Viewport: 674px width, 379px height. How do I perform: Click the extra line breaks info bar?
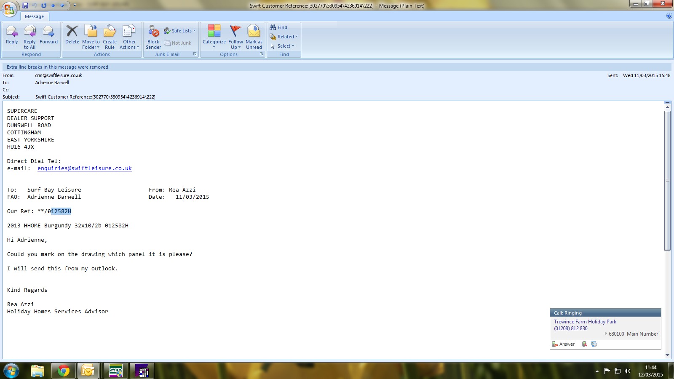[337, 67]
